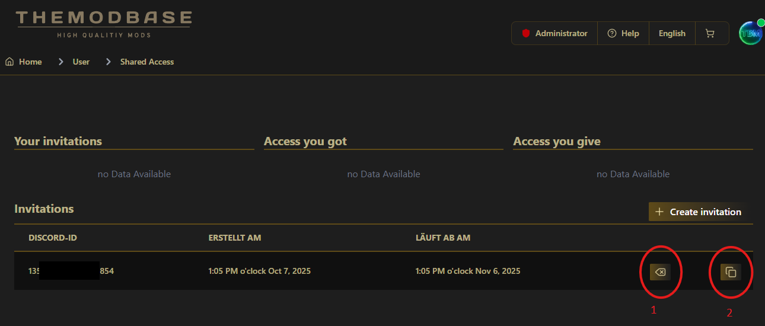
Task: Open the shopping cart
Action: click(x=709, y=34)
